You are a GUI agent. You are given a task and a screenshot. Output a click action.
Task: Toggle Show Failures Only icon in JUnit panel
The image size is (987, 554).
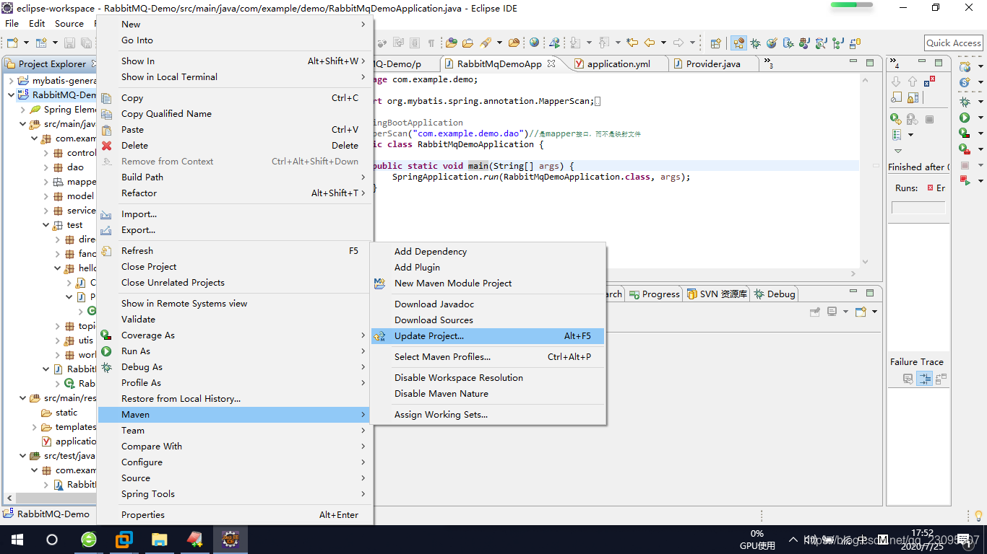tap(930, 82)
